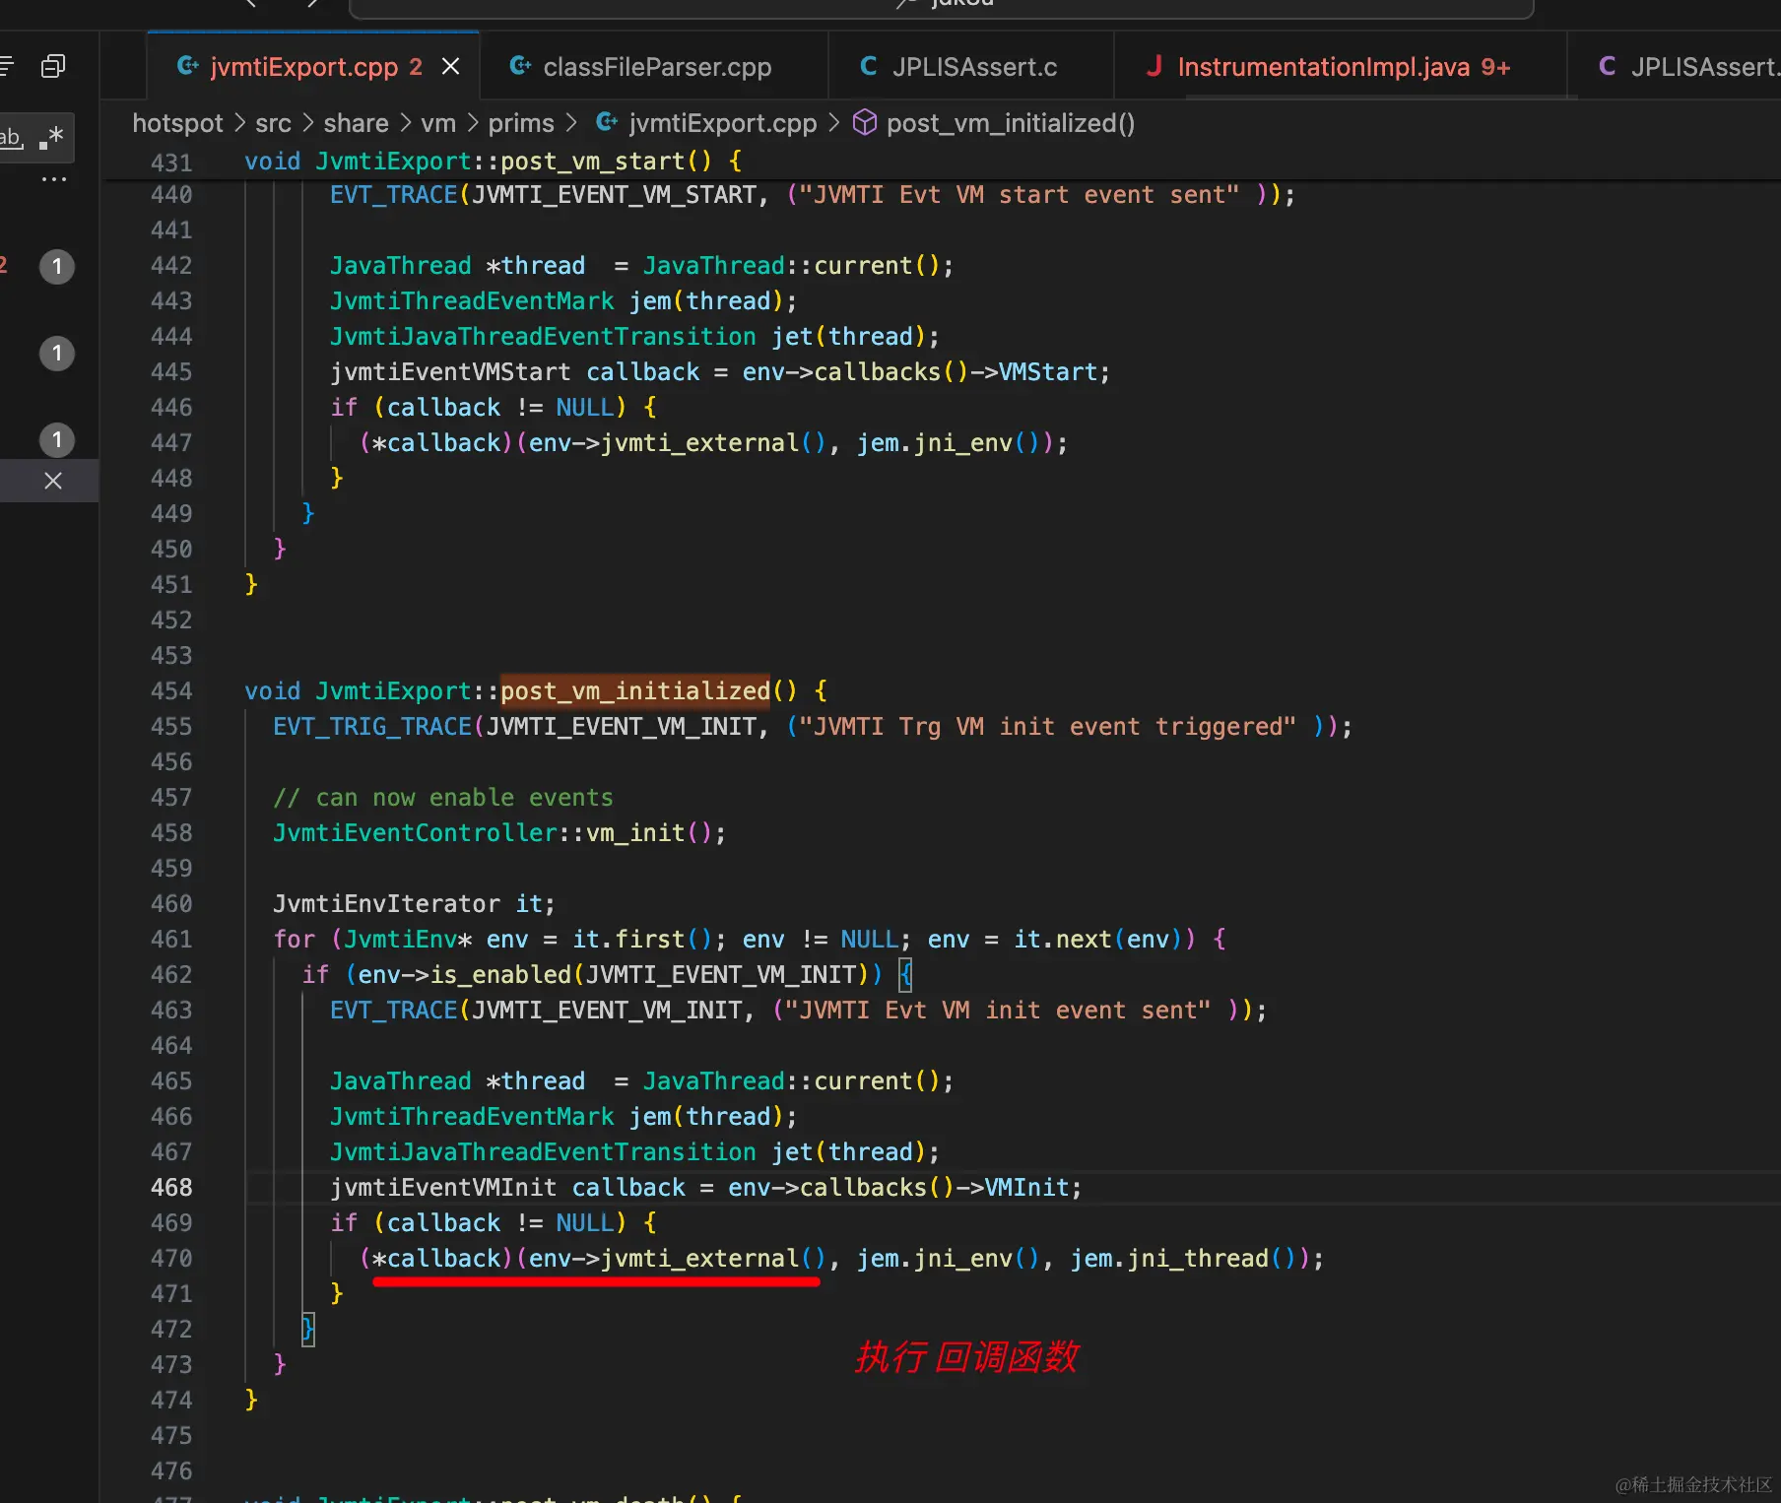Click "jvmtiEventVMInit" on line 468

tap(443, 1187)
